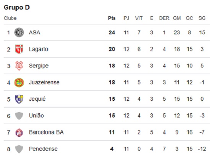The width and height of the screenshot is (210, 156).
Task: Click the Barcelona BA team name
Action: pos(46,132)
